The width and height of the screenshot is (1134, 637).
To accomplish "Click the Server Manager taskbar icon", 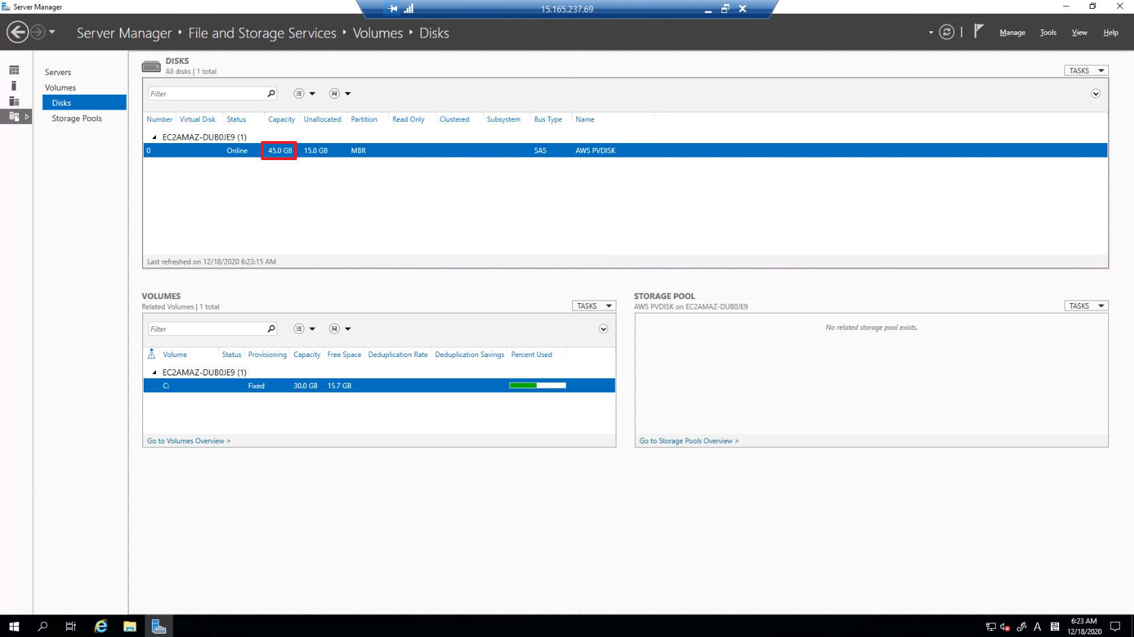I will click(159, 626).
